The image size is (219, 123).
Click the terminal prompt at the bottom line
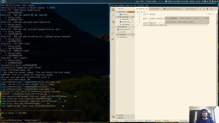[21, 120]
